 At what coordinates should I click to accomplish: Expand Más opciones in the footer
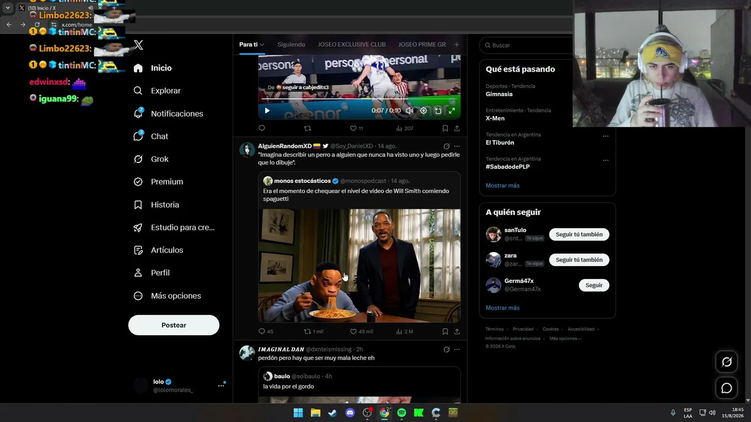pos(565,338)
